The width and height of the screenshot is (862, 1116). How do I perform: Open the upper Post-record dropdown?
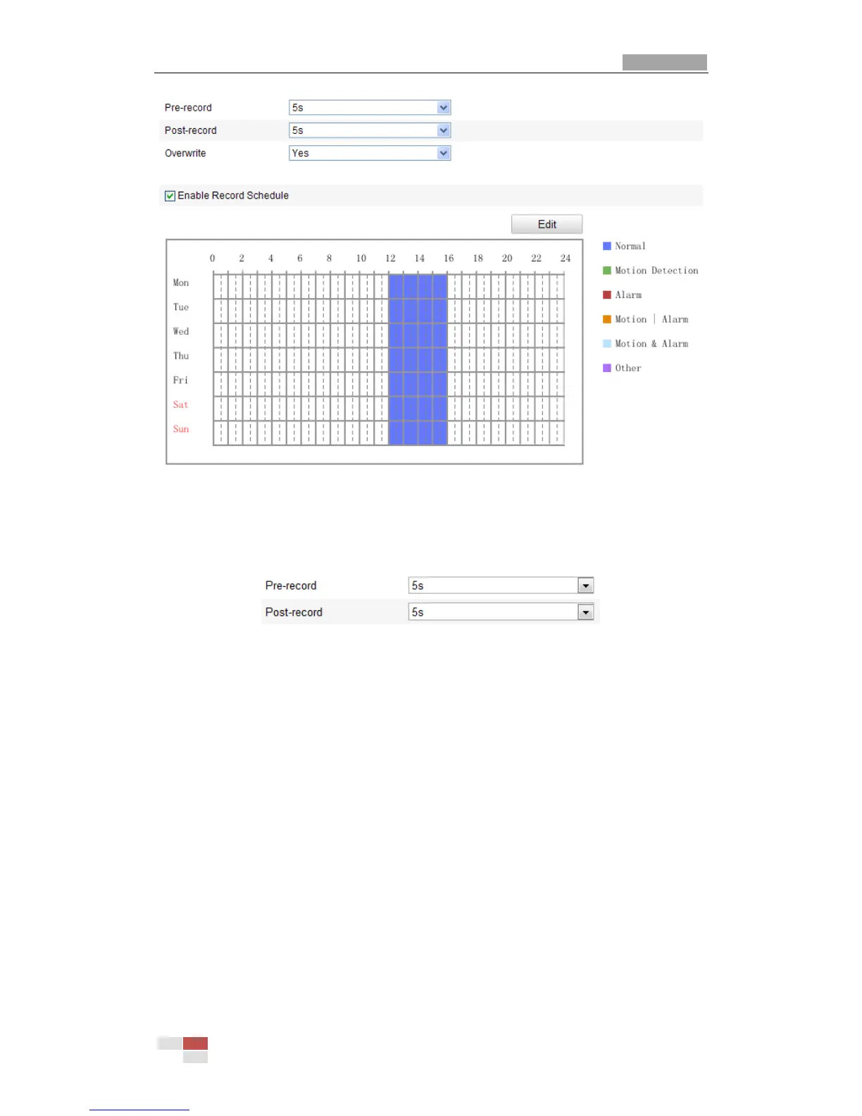370,130
